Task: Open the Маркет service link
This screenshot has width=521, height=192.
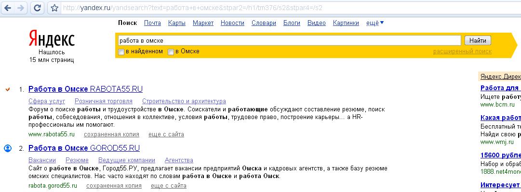Action: 203,23
